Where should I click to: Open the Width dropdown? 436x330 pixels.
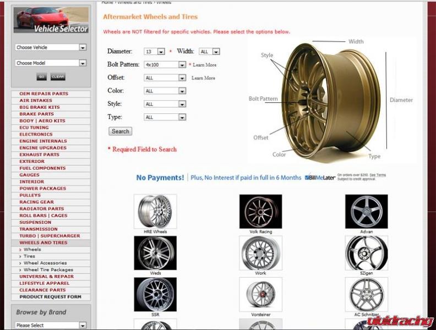(x=209, y=51)
